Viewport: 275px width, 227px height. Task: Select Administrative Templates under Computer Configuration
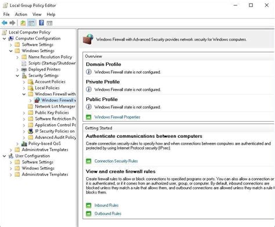pos(45,149)
